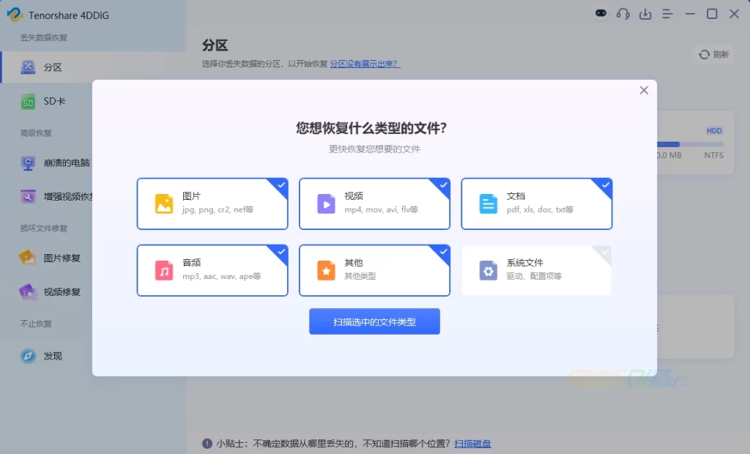Uncheck the 视频 card checkmark

443,185
